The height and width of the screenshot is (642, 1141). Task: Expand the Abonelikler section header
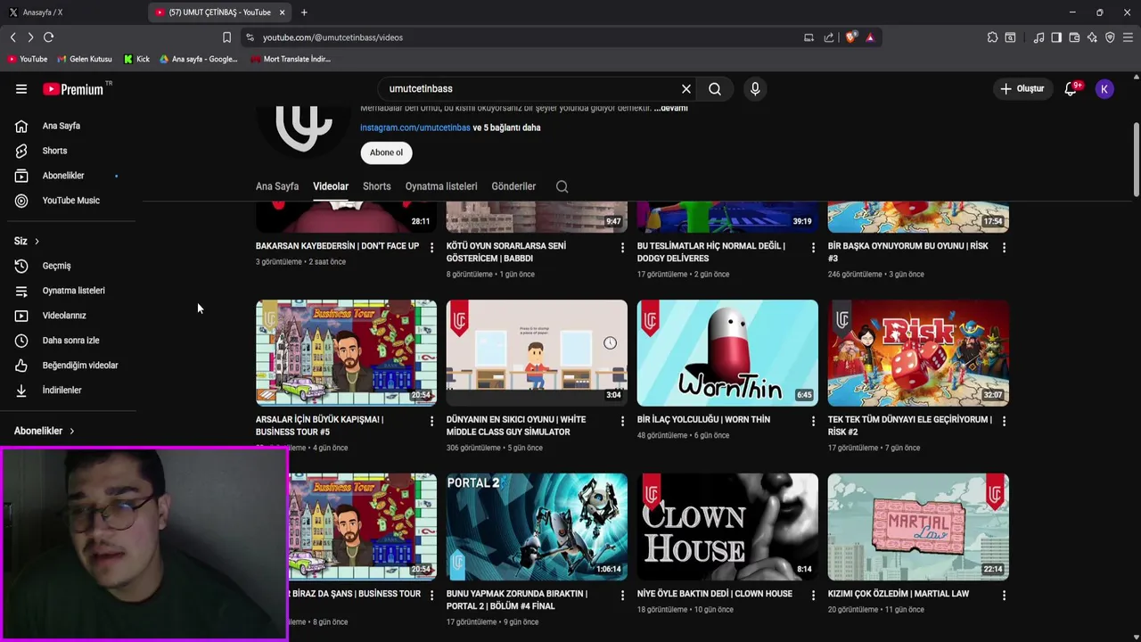(x=45, y=431)
